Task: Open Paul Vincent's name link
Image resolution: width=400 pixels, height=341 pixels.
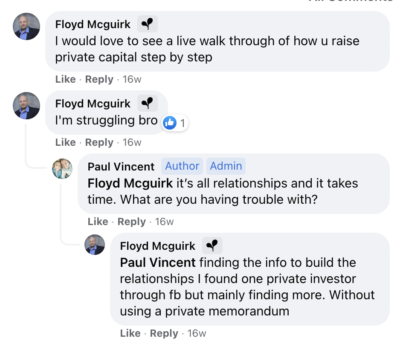Action: pos(121,166)
